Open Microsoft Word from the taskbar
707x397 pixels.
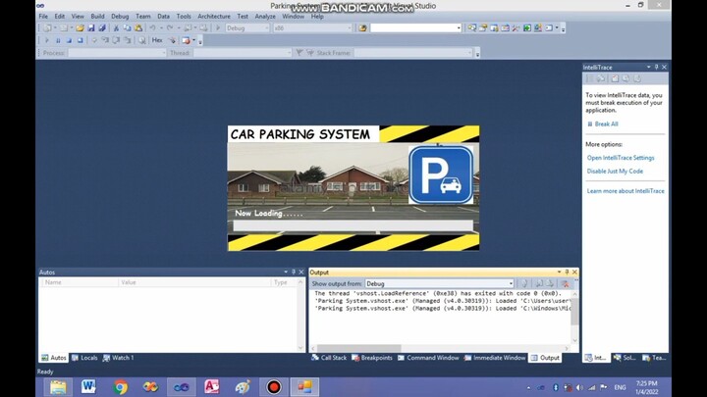(89, 386)
